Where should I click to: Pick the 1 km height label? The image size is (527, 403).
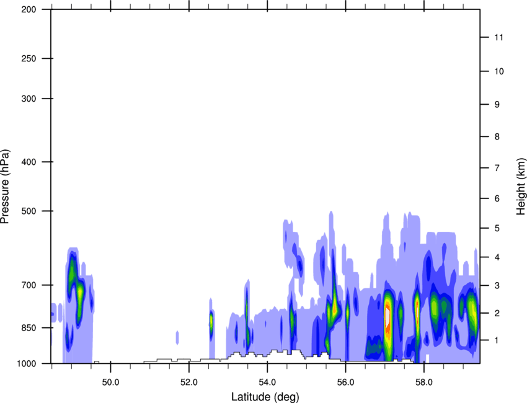click(497, 340)
